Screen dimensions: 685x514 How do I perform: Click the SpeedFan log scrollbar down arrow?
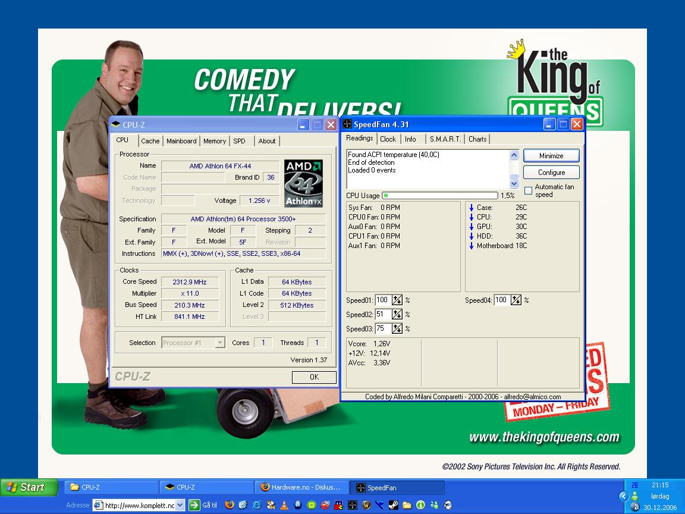[x=514, y=184]
